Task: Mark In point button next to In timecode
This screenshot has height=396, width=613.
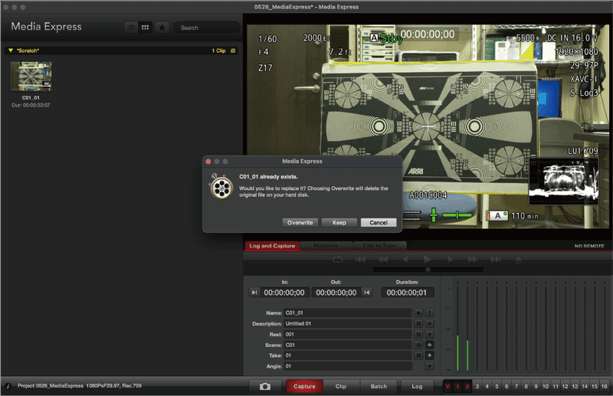Action: tap(254, 293)
